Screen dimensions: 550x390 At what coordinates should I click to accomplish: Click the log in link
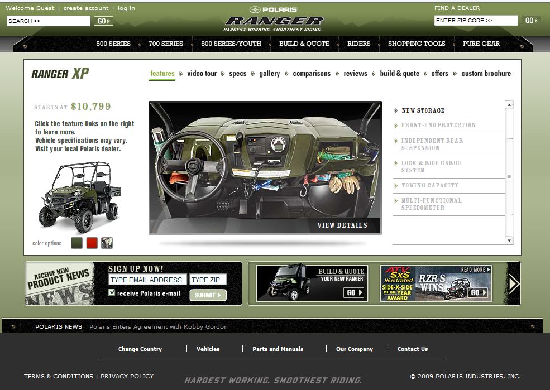[x=126, y=8]
